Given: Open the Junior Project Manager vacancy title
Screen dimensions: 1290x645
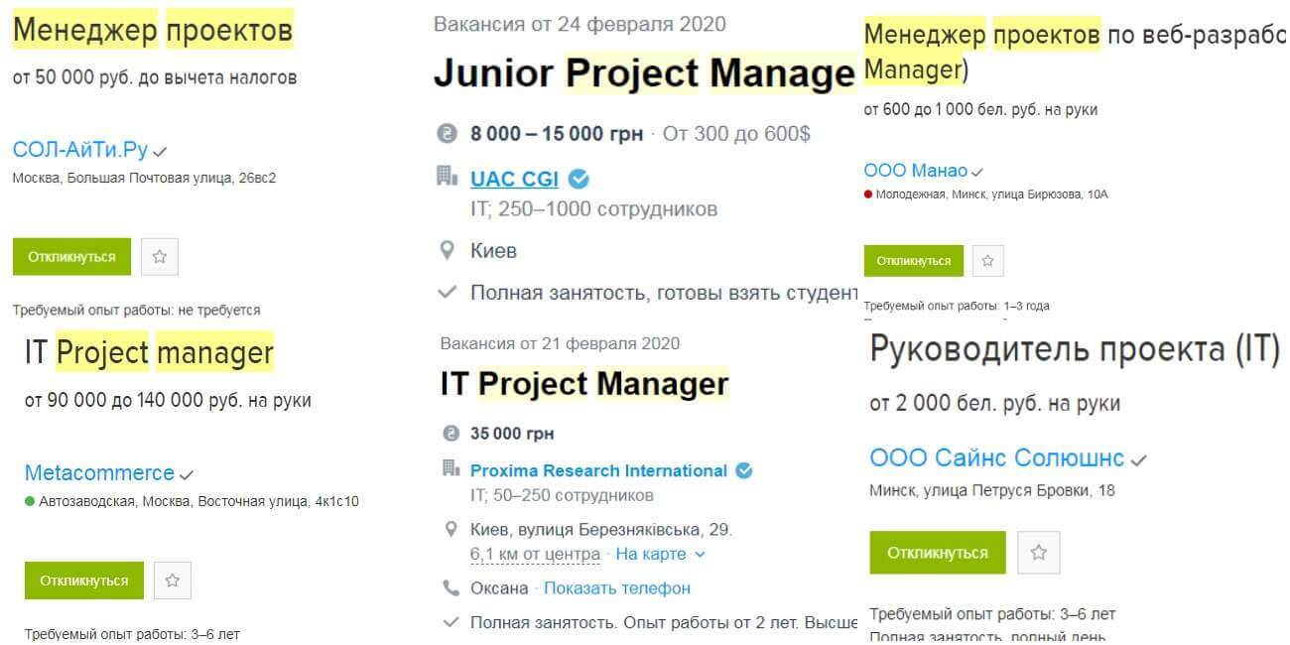Looking at the screenshot, I should (x=644, y=74).
